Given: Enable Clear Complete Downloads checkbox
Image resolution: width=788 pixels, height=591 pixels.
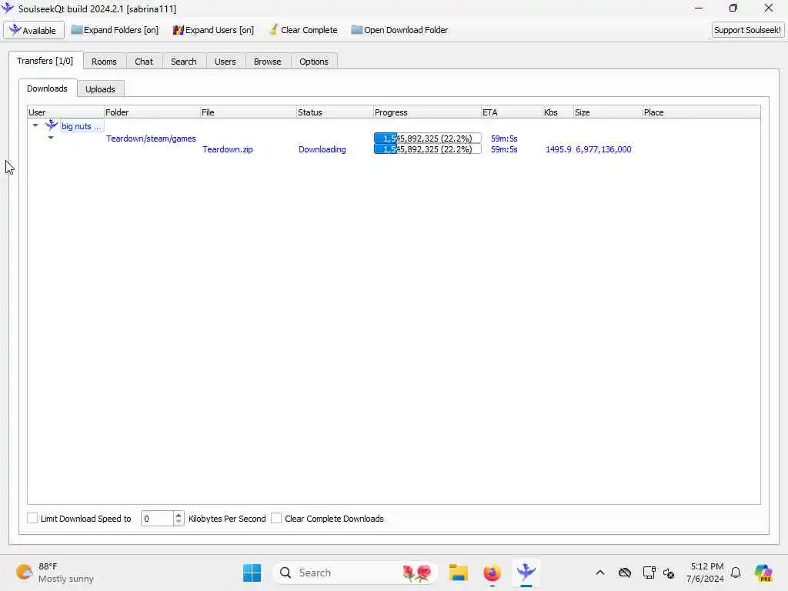Looking at the screenshot, I should [x=276, y=518].
